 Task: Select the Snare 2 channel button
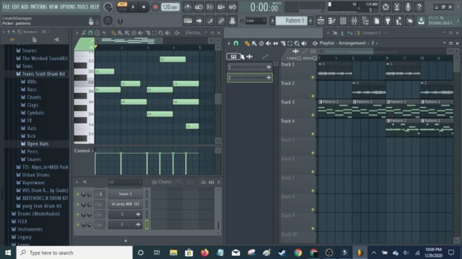pos(125,194)
